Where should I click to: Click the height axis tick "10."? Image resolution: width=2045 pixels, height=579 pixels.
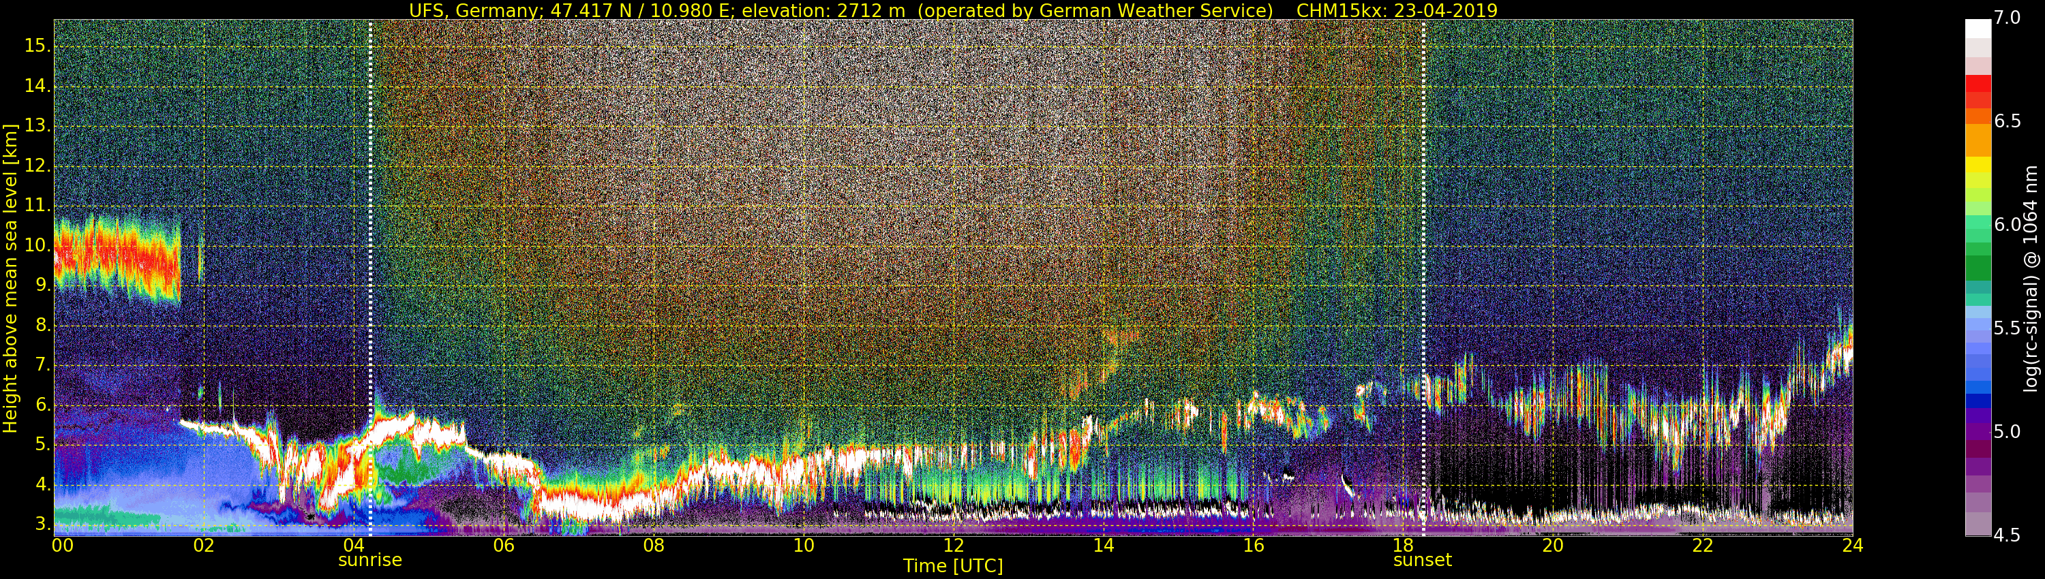[37, 245]
